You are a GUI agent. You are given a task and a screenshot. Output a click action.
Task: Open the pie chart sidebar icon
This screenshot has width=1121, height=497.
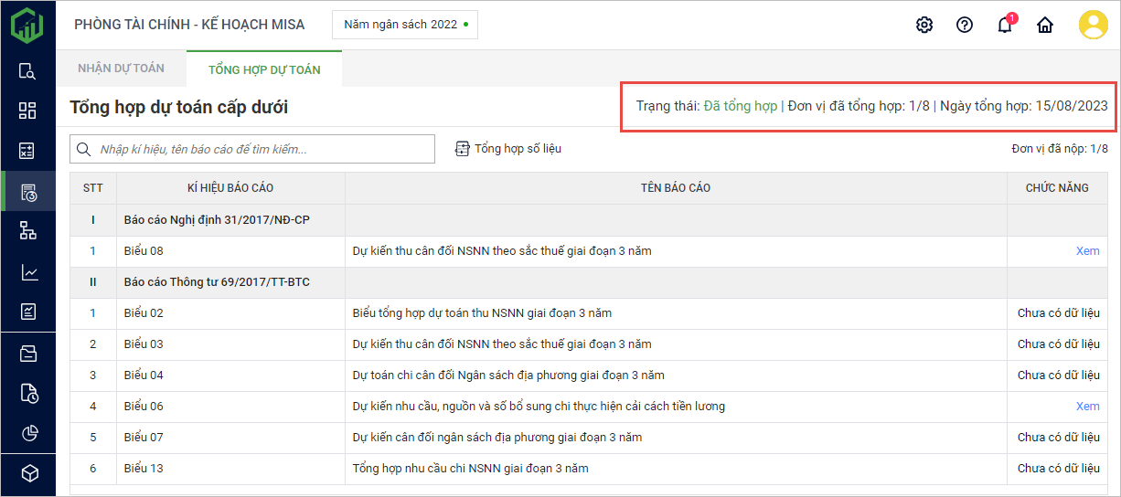click(27, 432)
